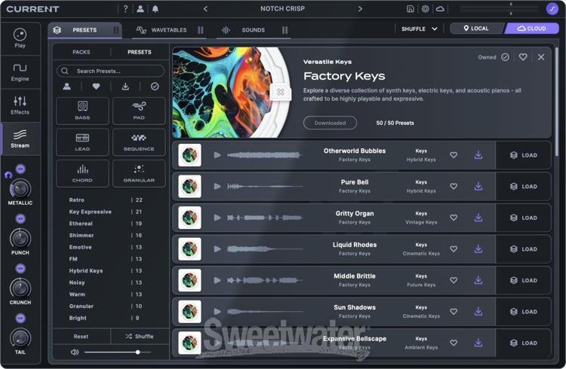Switch the browser source to Local

pos(475,29)
